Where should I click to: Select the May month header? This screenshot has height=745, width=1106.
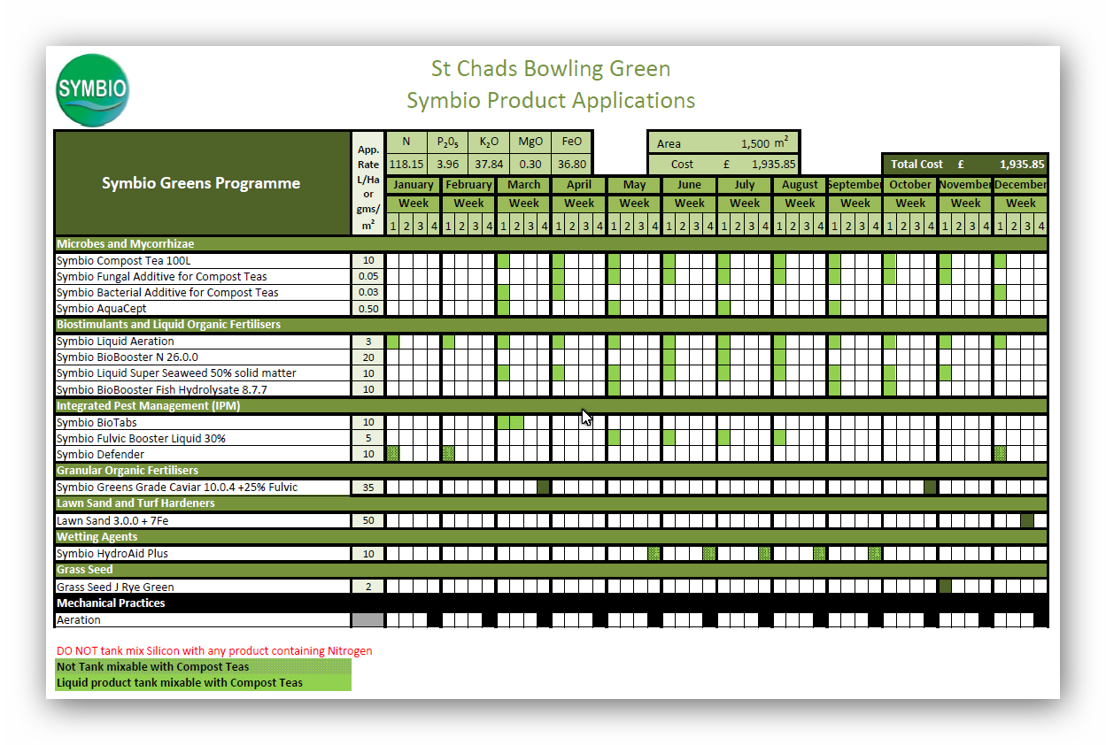(634, 185)
